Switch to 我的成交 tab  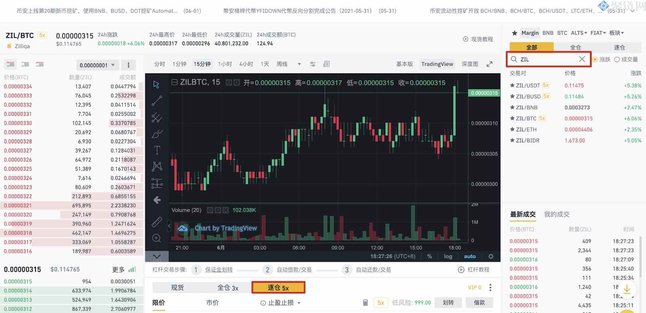tap(556, 214)
